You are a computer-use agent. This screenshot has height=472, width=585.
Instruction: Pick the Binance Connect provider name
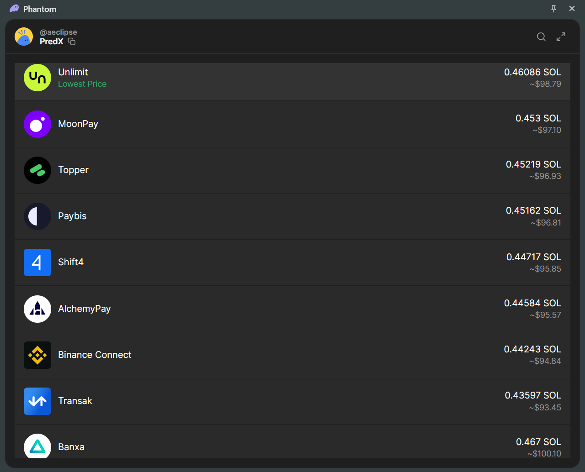pyautogui.click(x=95, y=355)
